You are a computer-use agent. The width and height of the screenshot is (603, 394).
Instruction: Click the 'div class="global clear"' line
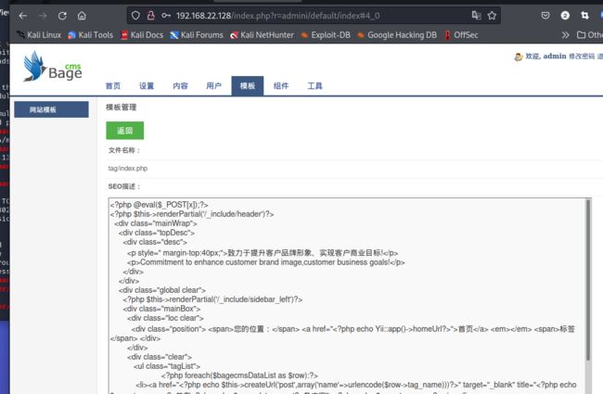pyautogui.click(x=162, y=290)
